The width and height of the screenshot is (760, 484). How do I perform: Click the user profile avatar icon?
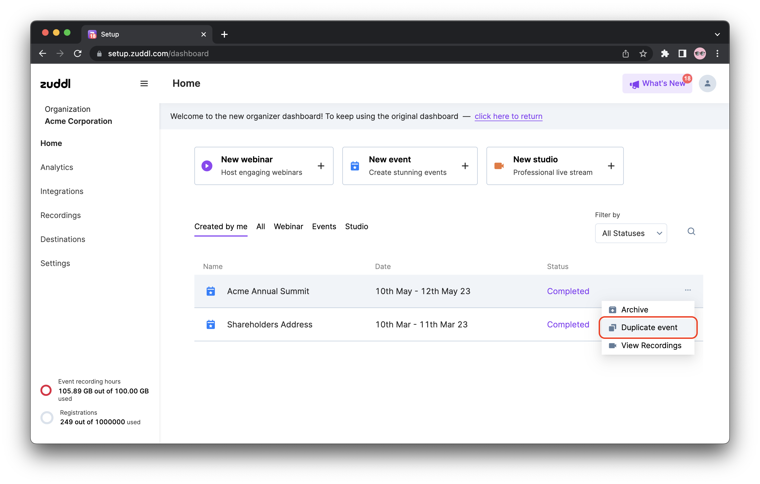coord(707,83)
